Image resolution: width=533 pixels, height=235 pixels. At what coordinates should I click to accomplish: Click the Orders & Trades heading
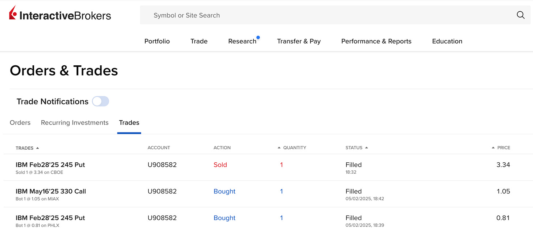[64, 70]
